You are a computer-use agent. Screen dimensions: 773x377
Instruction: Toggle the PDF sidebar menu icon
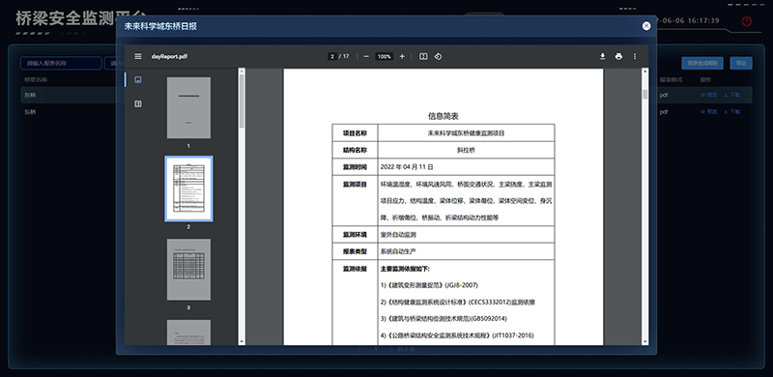coord(138,56)
